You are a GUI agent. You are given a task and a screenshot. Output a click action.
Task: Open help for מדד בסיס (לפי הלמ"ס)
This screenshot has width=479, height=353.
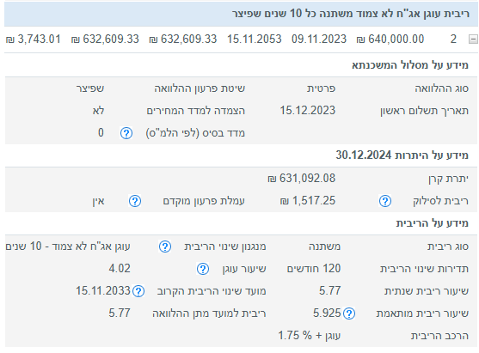[x=126, y=133]
